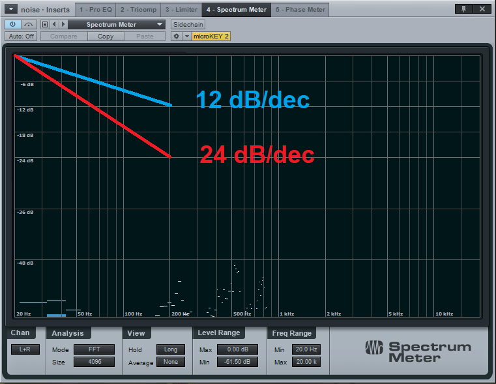
Task: Click the 1 kHz frequency axis label
Action: point(287,314)
